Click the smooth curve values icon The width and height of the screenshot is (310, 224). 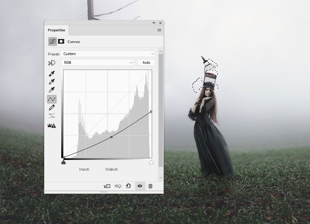pos(52,116)
